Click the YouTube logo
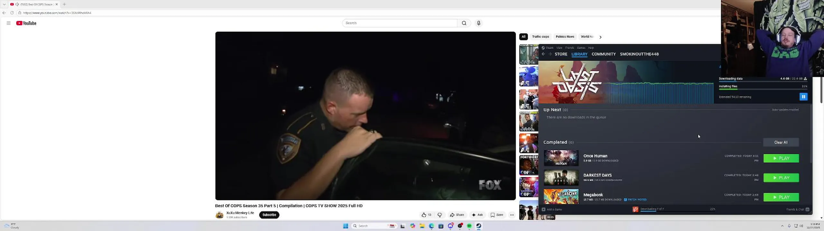The image size is (824, 231). pyautogui.click(x=26, y=23)
